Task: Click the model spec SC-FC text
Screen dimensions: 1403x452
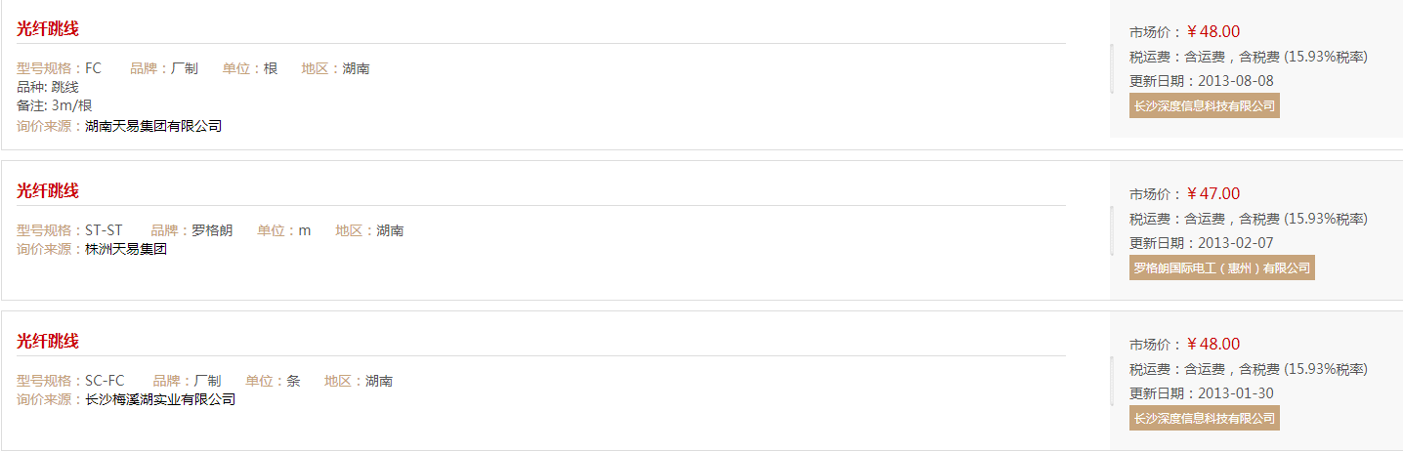Action: point(105,381)
